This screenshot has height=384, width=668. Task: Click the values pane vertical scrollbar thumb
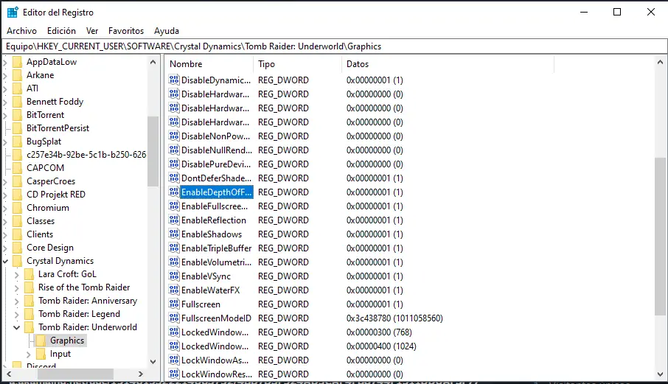[660, 237]
